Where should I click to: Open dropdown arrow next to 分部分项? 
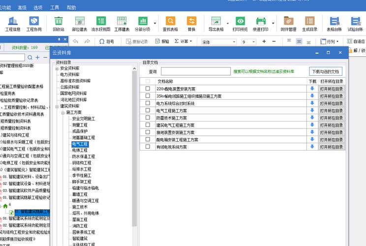click(155, 23)
